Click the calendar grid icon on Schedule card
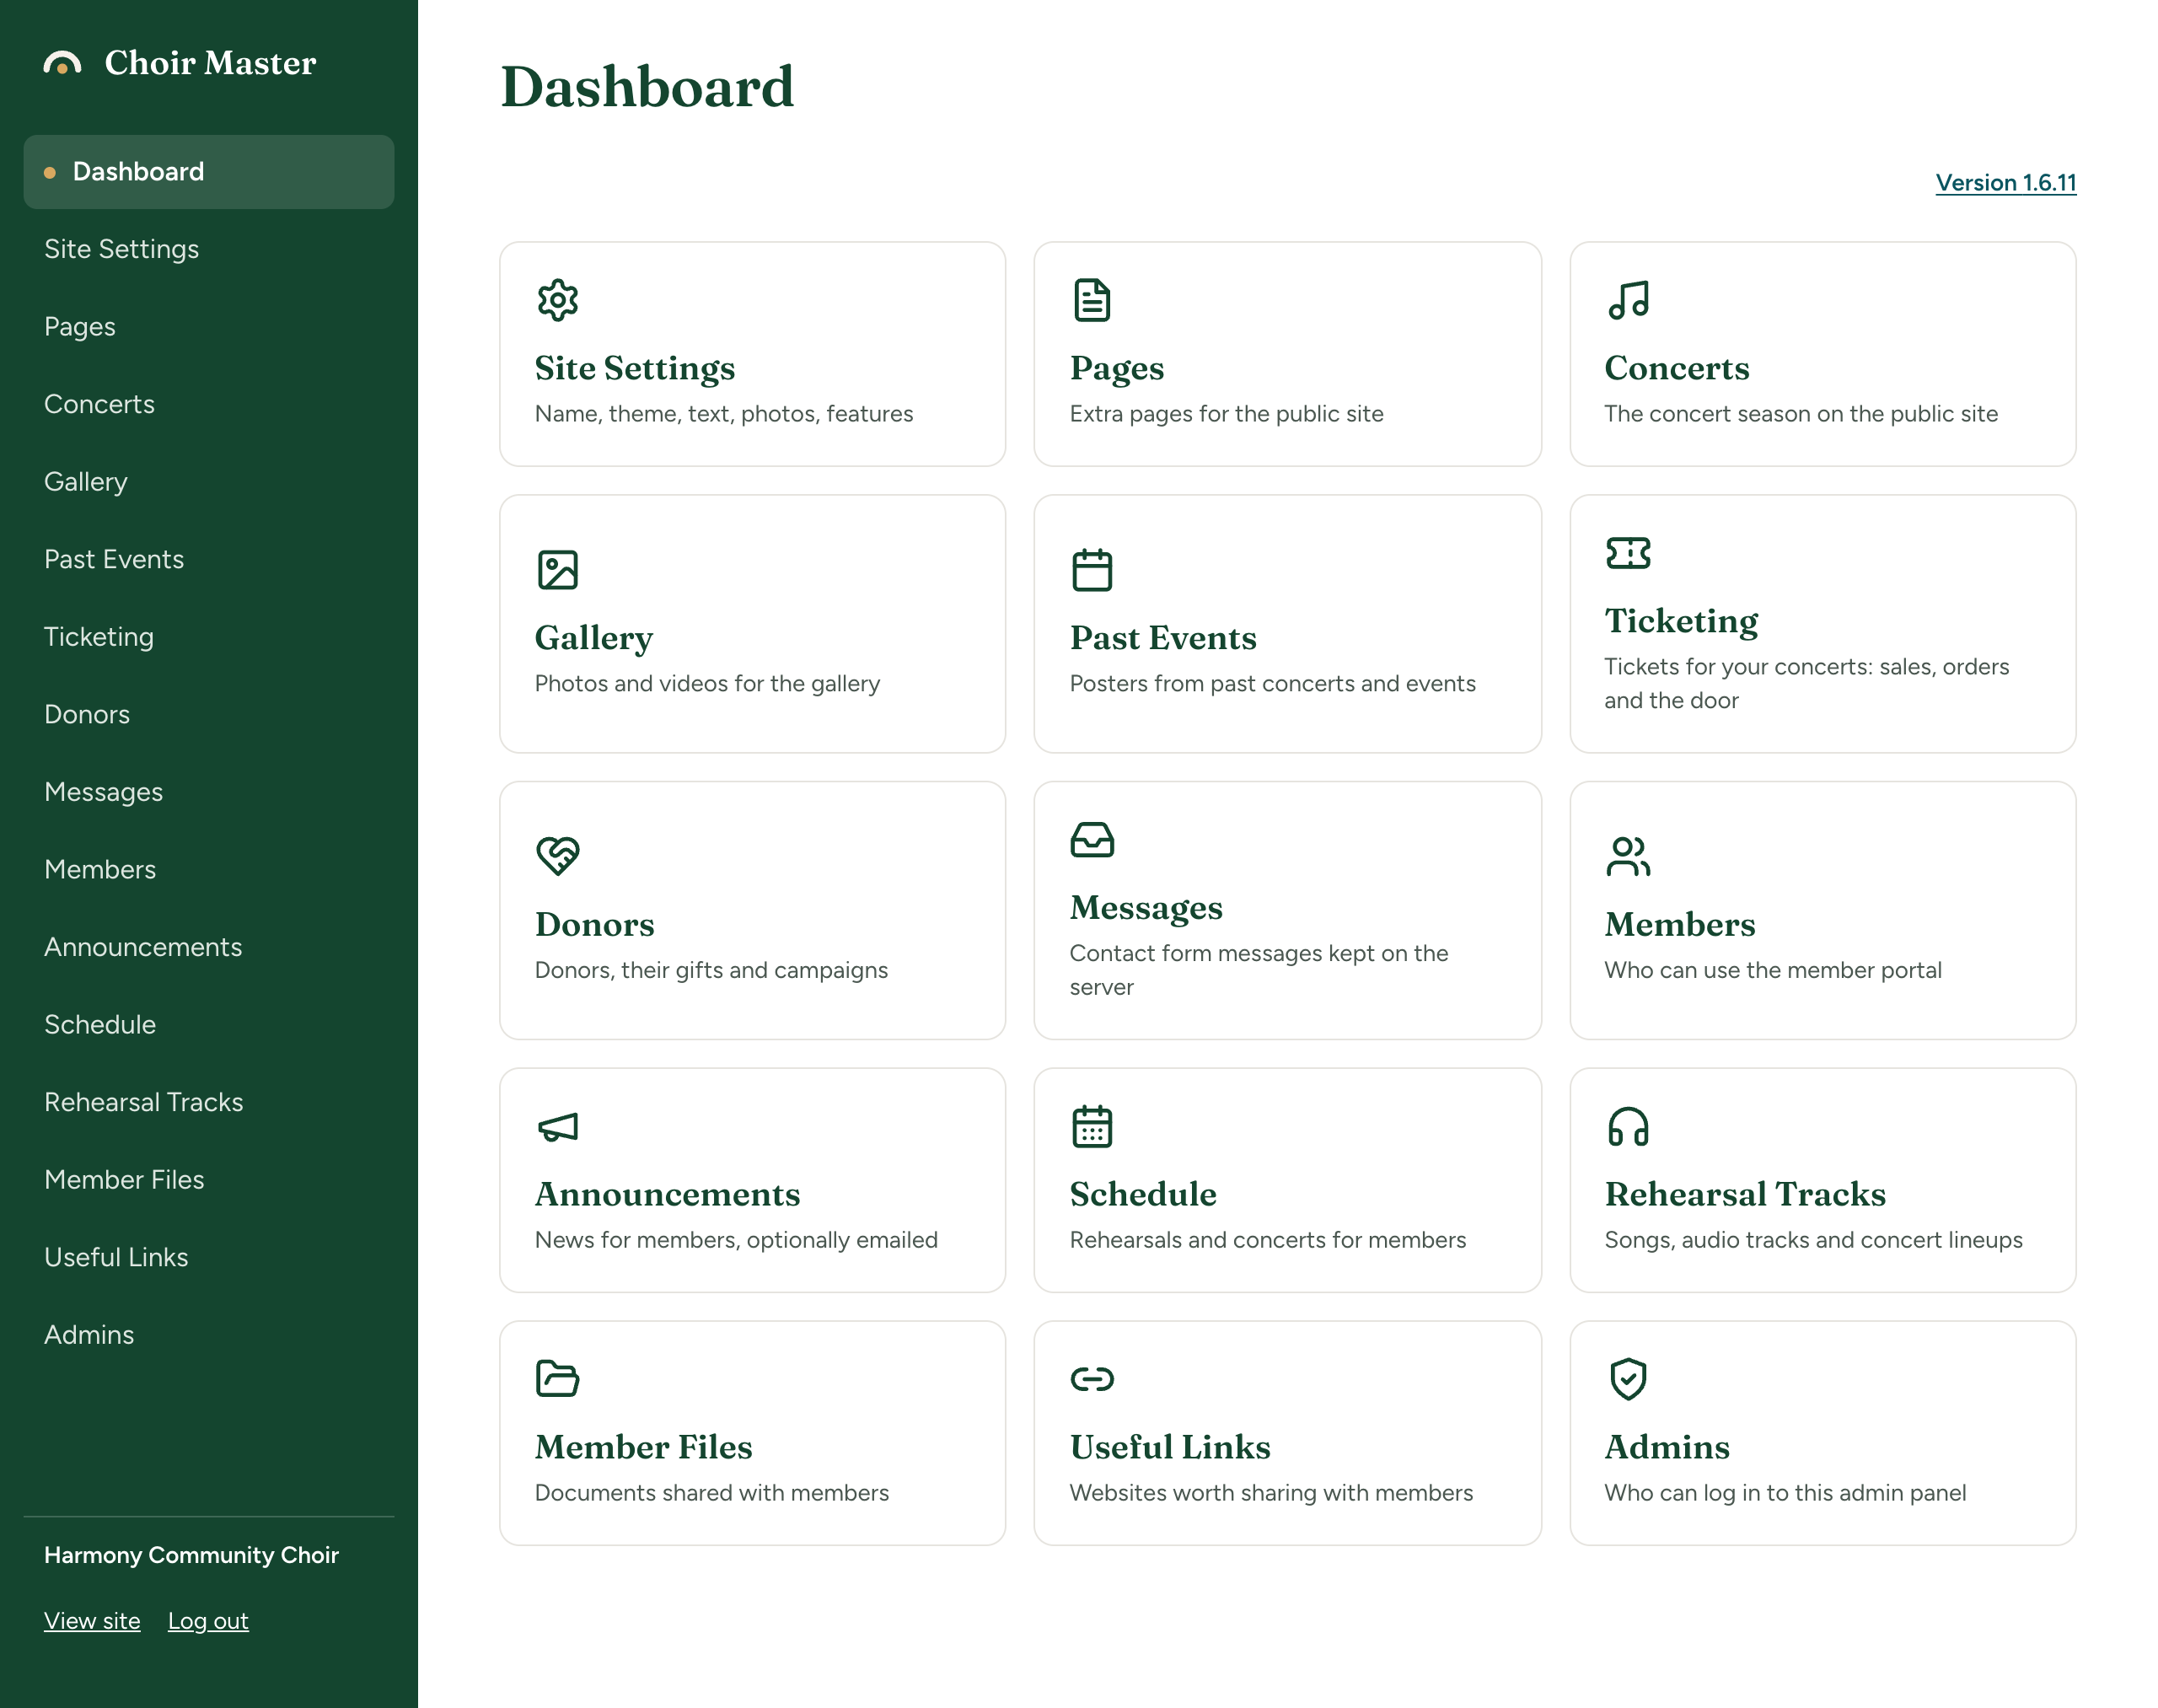2158x1708 pixels. (x=1091, y=1127)
